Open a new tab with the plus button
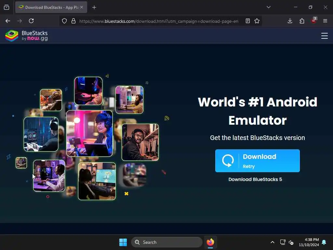 94,7
